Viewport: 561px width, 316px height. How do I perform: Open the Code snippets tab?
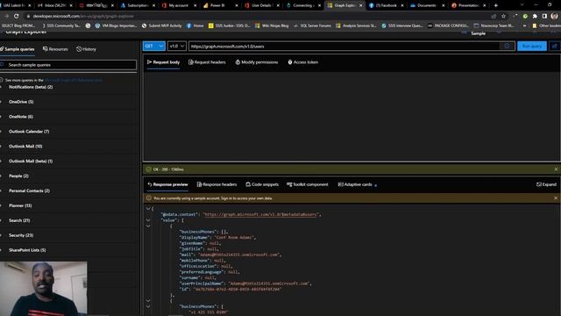(262, 184)
